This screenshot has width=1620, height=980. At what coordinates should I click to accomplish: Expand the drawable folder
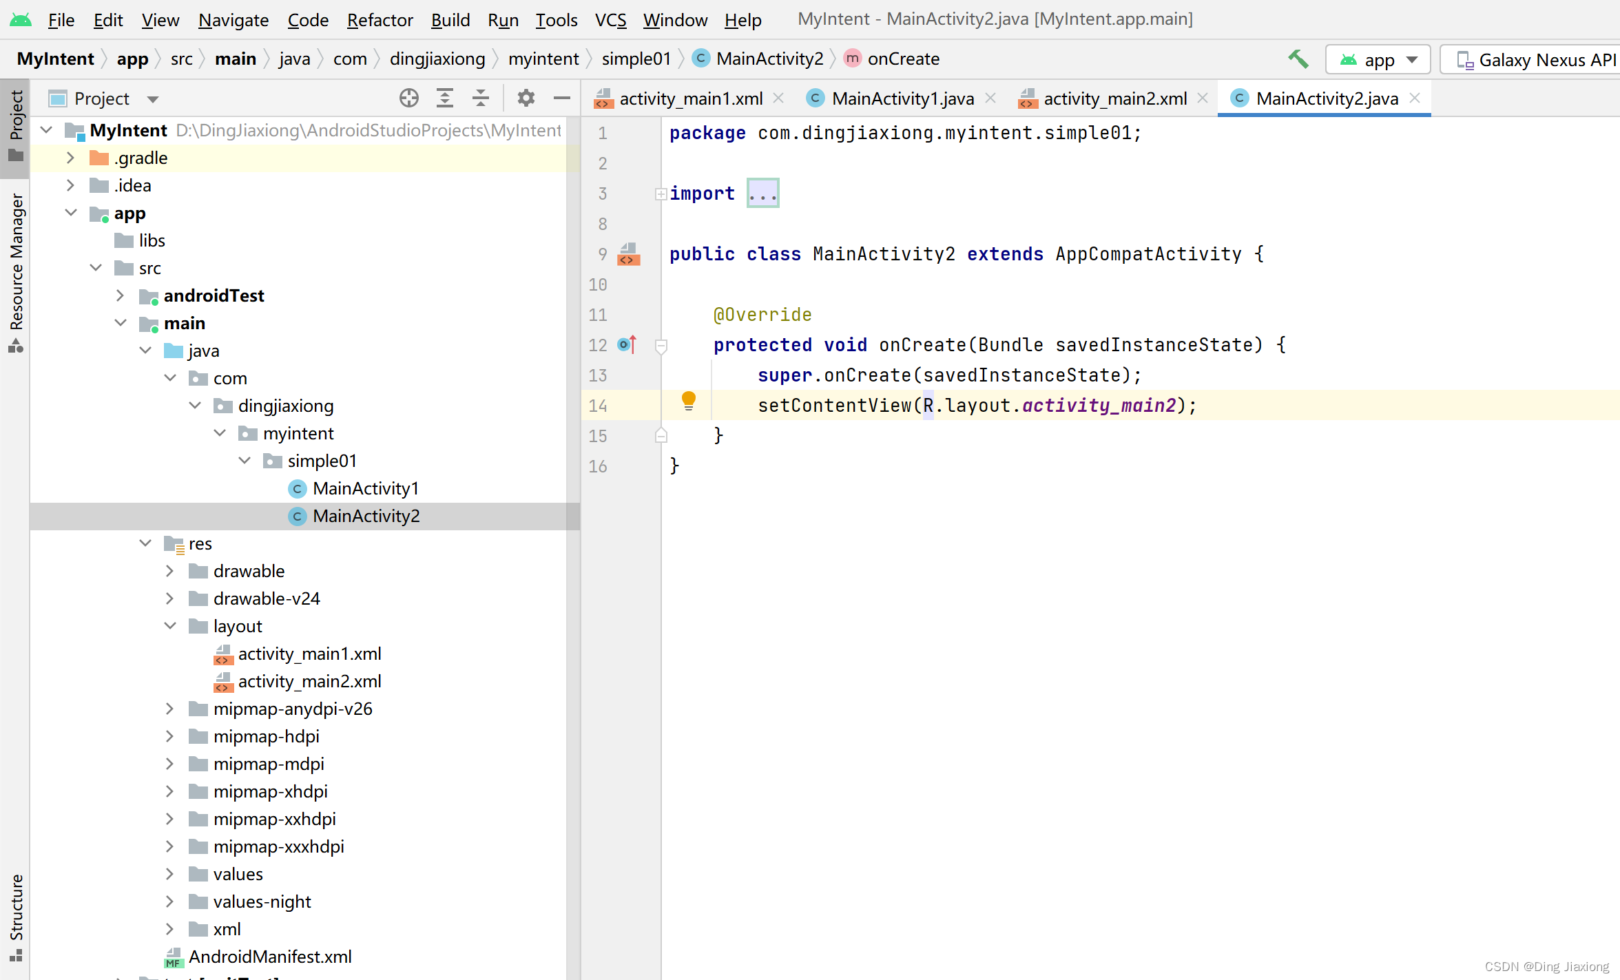pos(170,571)
